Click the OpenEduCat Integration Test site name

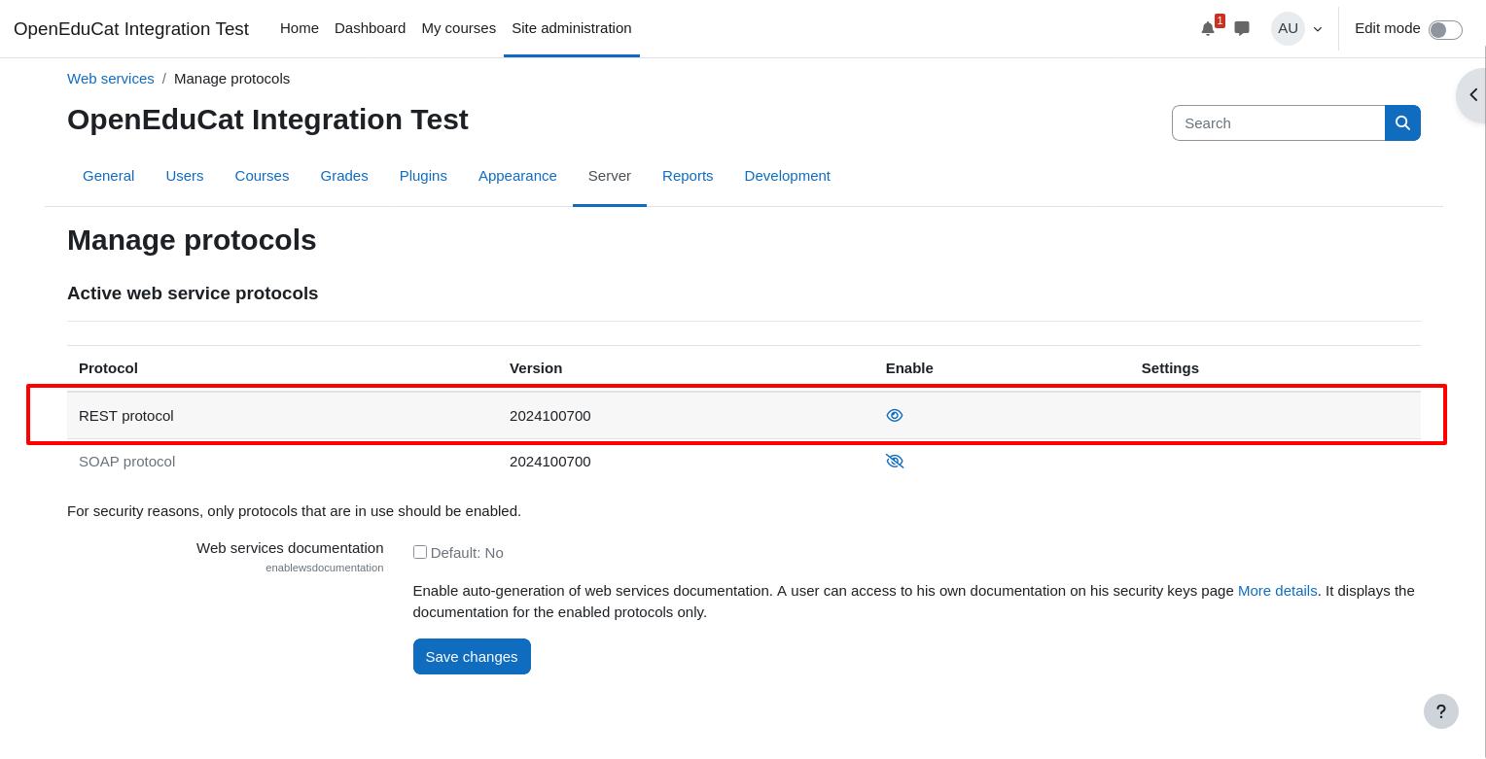[x=131, y=29]
